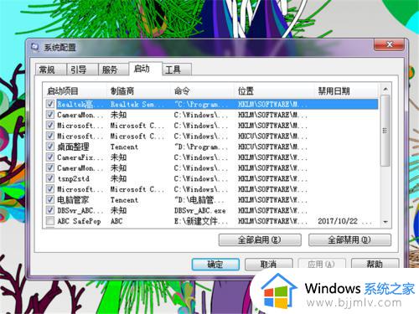This screenshot has width=419, height=314.
Task: Click the ABC manufacturer cell in SafePop row
Action: [x=116, y=221]
